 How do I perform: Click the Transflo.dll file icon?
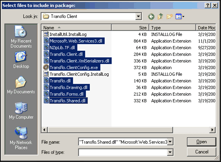pyautogui.click(x=46, y=81)
